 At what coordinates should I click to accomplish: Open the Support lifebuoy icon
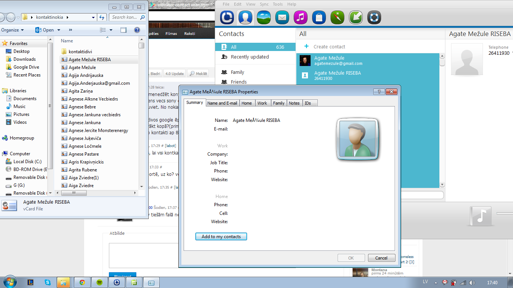point(374,17)
